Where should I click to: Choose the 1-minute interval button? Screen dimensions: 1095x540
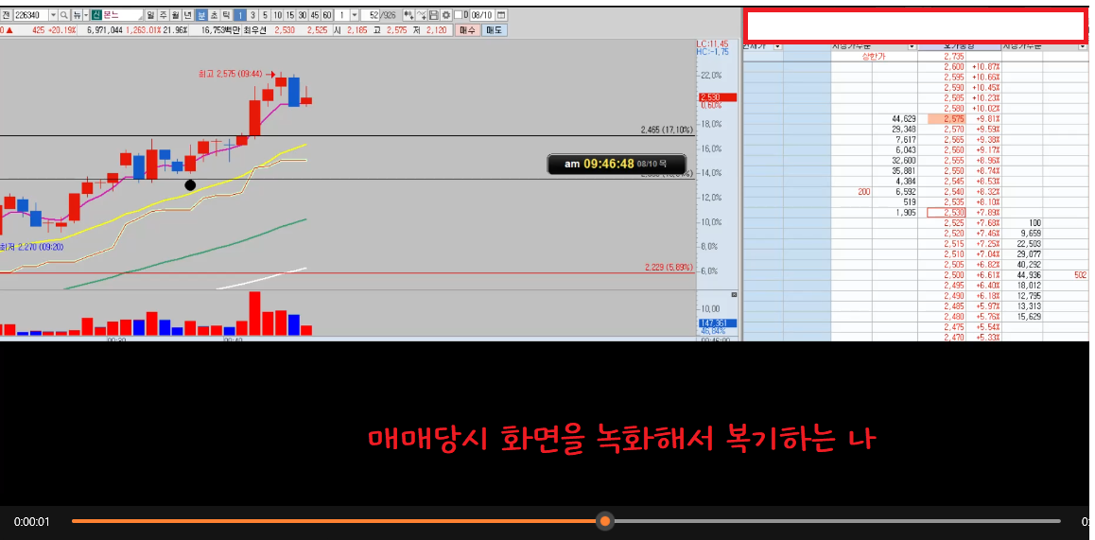(240, 15)
